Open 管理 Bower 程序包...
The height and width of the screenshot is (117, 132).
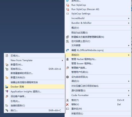tap(82, 63)
